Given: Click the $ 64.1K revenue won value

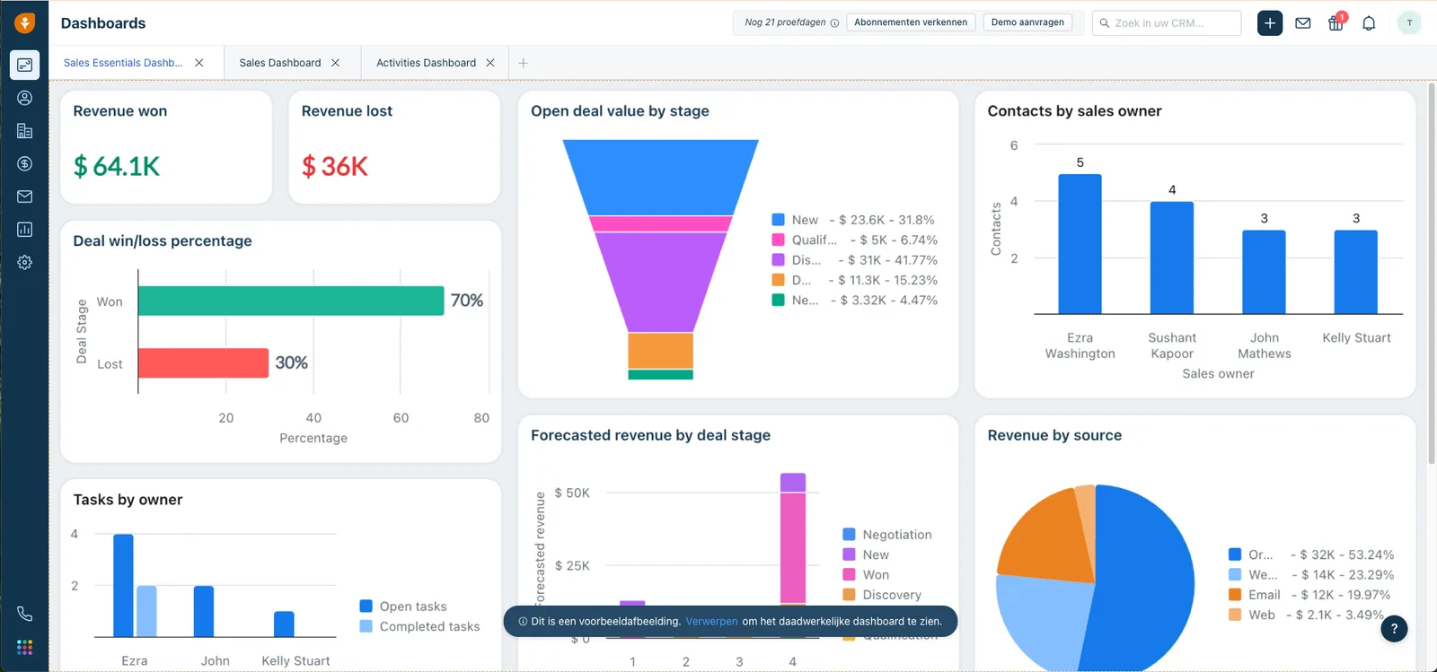Looking at the screenshot, I should click(117, 166).
